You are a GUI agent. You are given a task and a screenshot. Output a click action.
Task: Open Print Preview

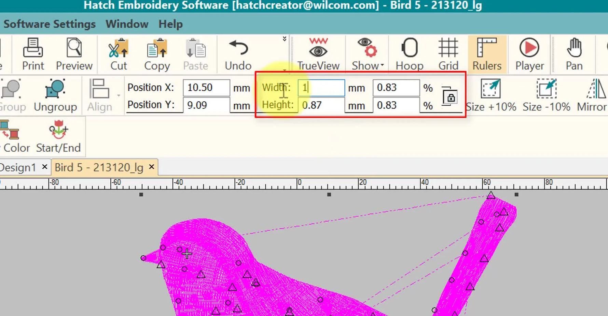(x=74, y=55)
